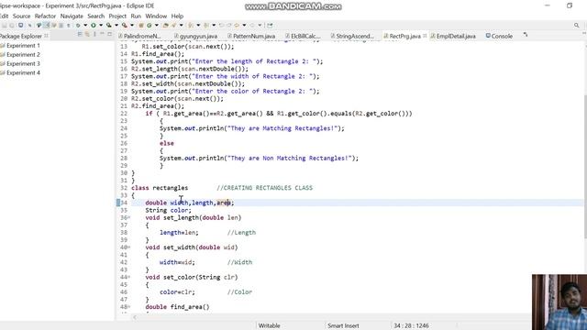
Task: Click the 34 : 28 : 1246 cursor position
Action: [411, 326]
